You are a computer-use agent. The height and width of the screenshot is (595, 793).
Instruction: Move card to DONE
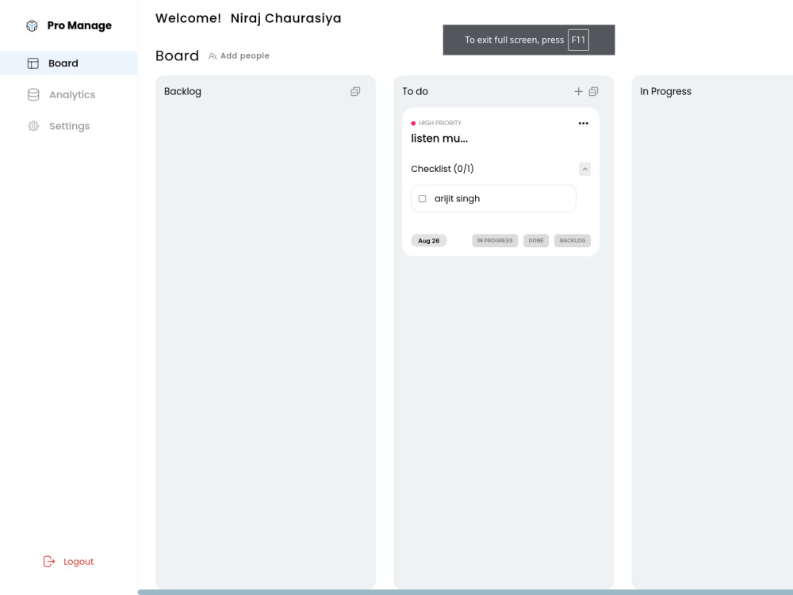(x=536, y=240)
